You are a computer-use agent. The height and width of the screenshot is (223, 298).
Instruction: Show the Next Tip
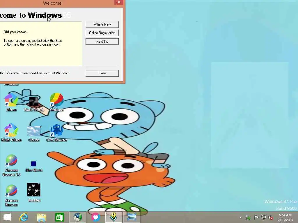click(102, 42)
